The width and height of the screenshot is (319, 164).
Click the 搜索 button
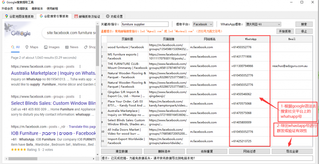[304, 24]
